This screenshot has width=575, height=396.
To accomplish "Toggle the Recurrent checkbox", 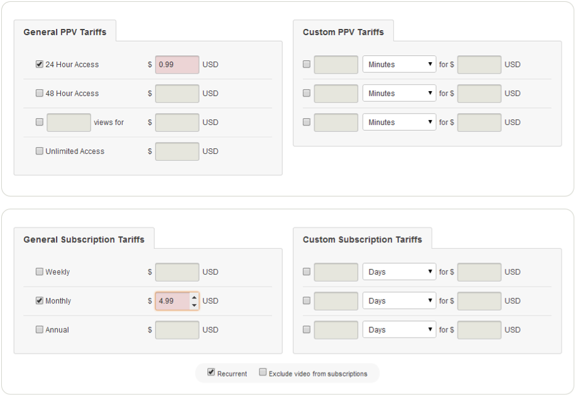I will click(x=211, y=372).
